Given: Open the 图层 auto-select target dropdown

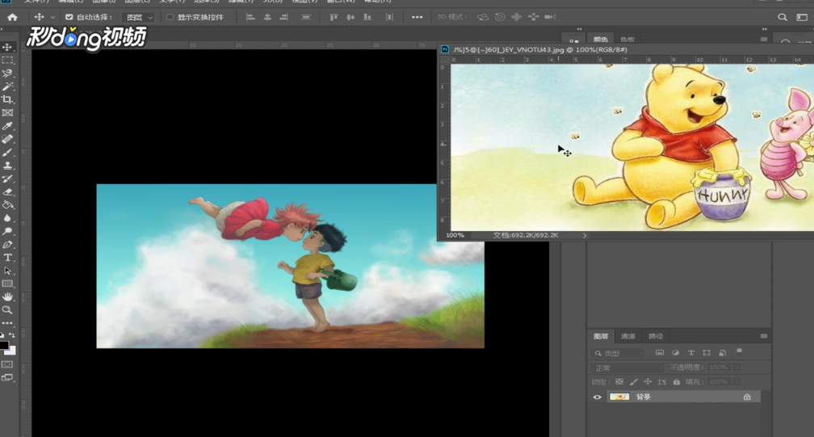Looking at the screenshot, I should coord(139,17).
